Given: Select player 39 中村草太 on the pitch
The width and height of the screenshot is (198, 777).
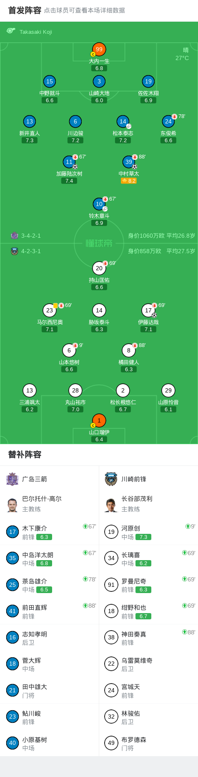Looking at the screenshot, I should [129, 162].
